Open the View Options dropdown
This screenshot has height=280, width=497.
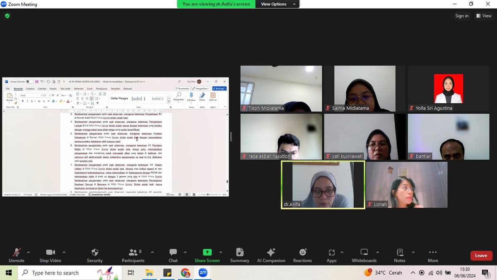[277, 4]
